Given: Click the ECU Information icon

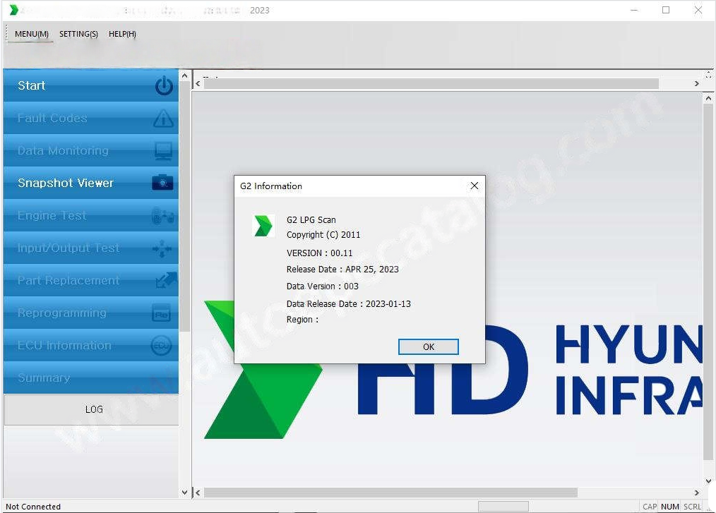Looking at the screenshot, I should pos(162,346).
